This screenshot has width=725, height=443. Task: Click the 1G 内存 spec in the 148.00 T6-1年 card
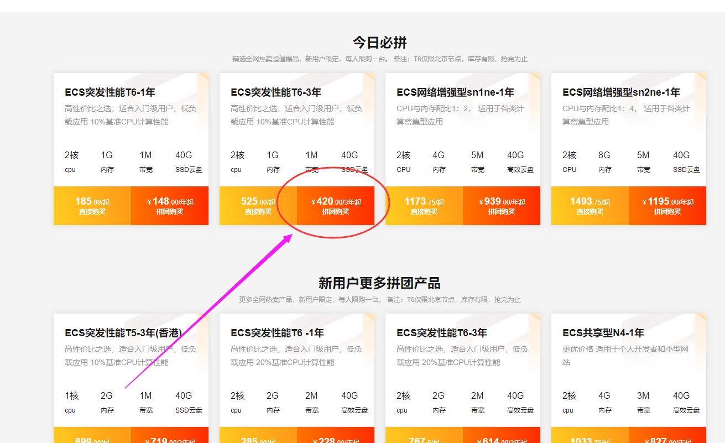[107, 161]
